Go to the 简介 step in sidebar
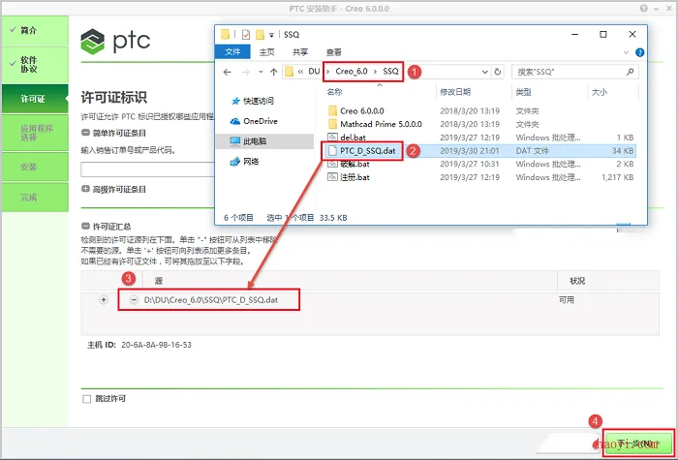The height and width of the screenshot is (460, 678). click(x=35, y=30)
